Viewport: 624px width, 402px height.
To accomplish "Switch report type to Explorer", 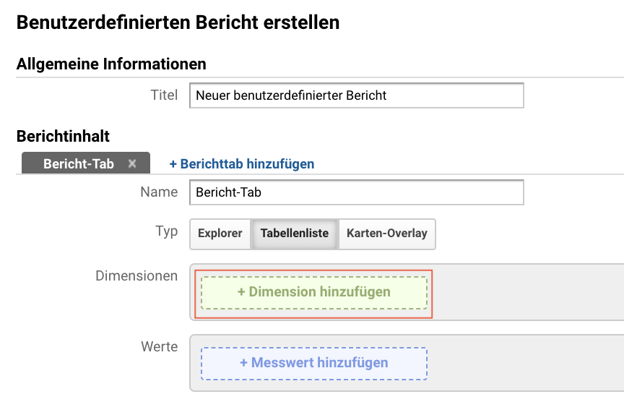I will click(x=220, y=234).
